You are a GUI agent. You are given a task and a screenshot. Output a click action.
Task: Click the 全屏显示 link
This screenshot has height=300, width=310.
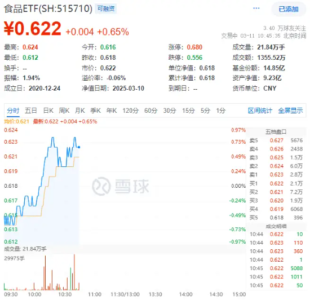click(290, 111)
